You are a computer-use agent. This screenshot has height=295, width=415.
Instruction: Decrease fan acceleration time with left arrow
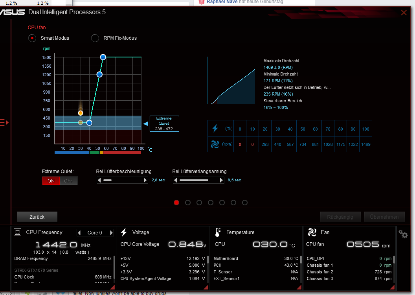coord(99,180)
